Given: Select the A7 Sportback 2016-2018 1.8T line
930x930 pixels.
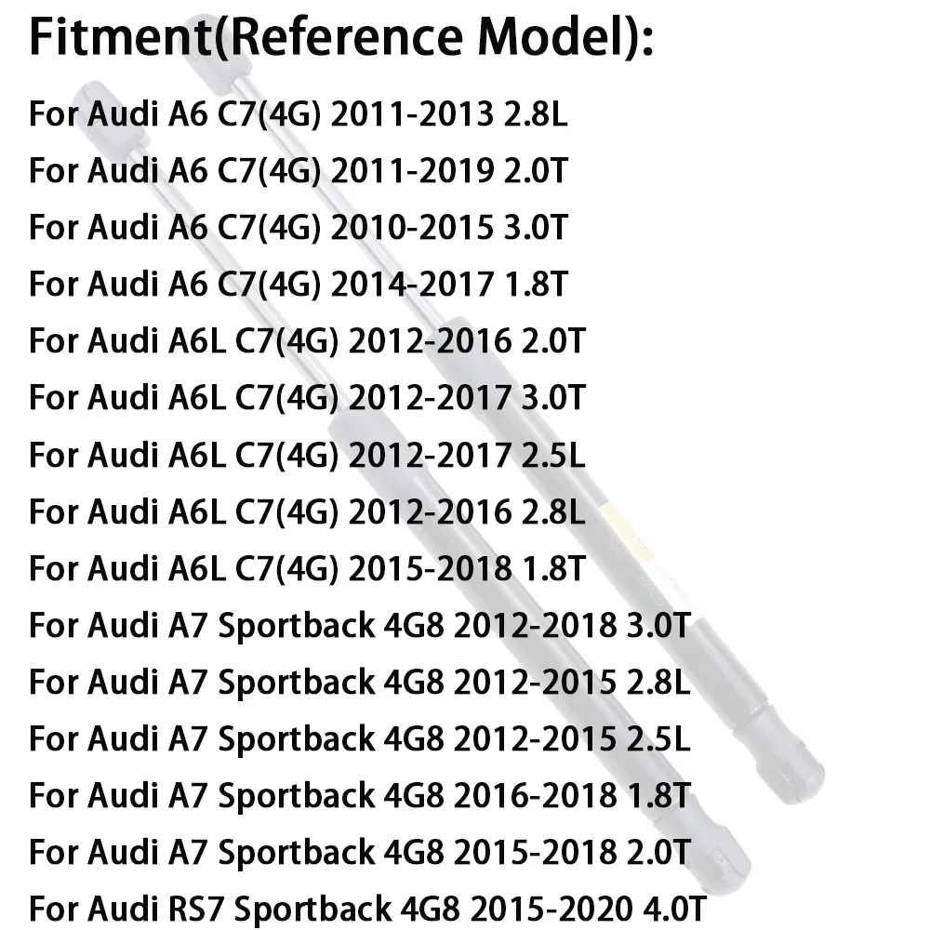Looking at the screenshot, I should click(x=360, y=796).
